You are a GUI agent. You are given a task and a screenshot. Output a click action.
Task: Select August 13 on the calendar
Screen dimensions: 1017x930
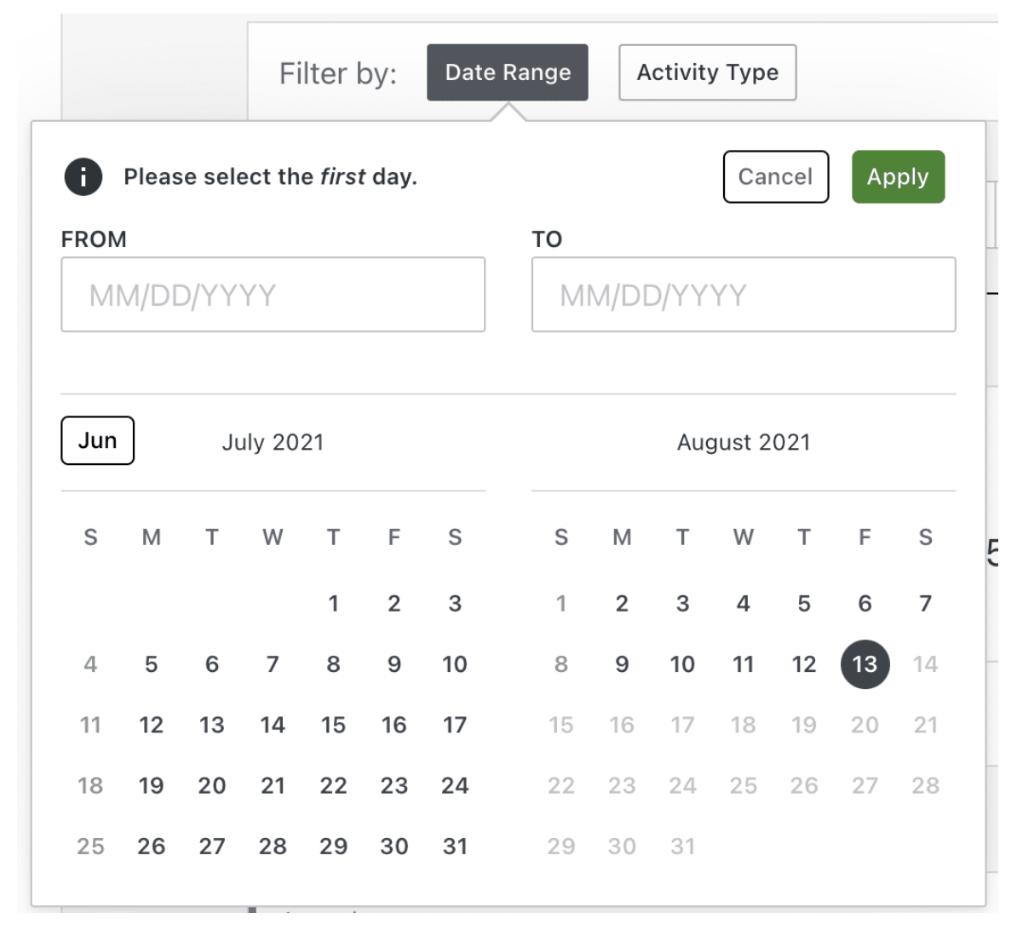click(x=865, y=664)
